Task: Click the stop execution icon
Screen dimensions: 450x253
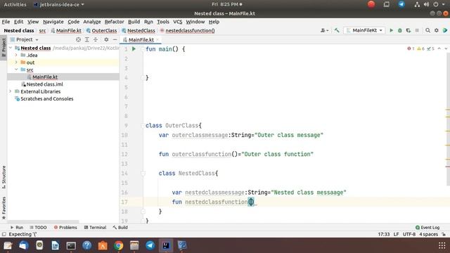Action: [417, 30]
